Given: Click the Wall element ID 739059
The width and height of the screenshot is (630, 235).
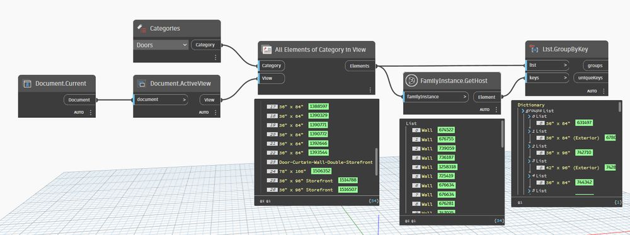Looking at the screenshot, I should [446, 149].
